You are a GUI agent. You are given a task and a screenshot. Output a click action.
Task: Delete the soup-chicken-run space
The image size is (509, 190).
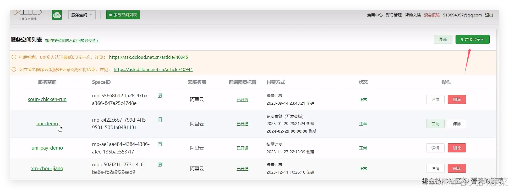[x=457, y=99]
